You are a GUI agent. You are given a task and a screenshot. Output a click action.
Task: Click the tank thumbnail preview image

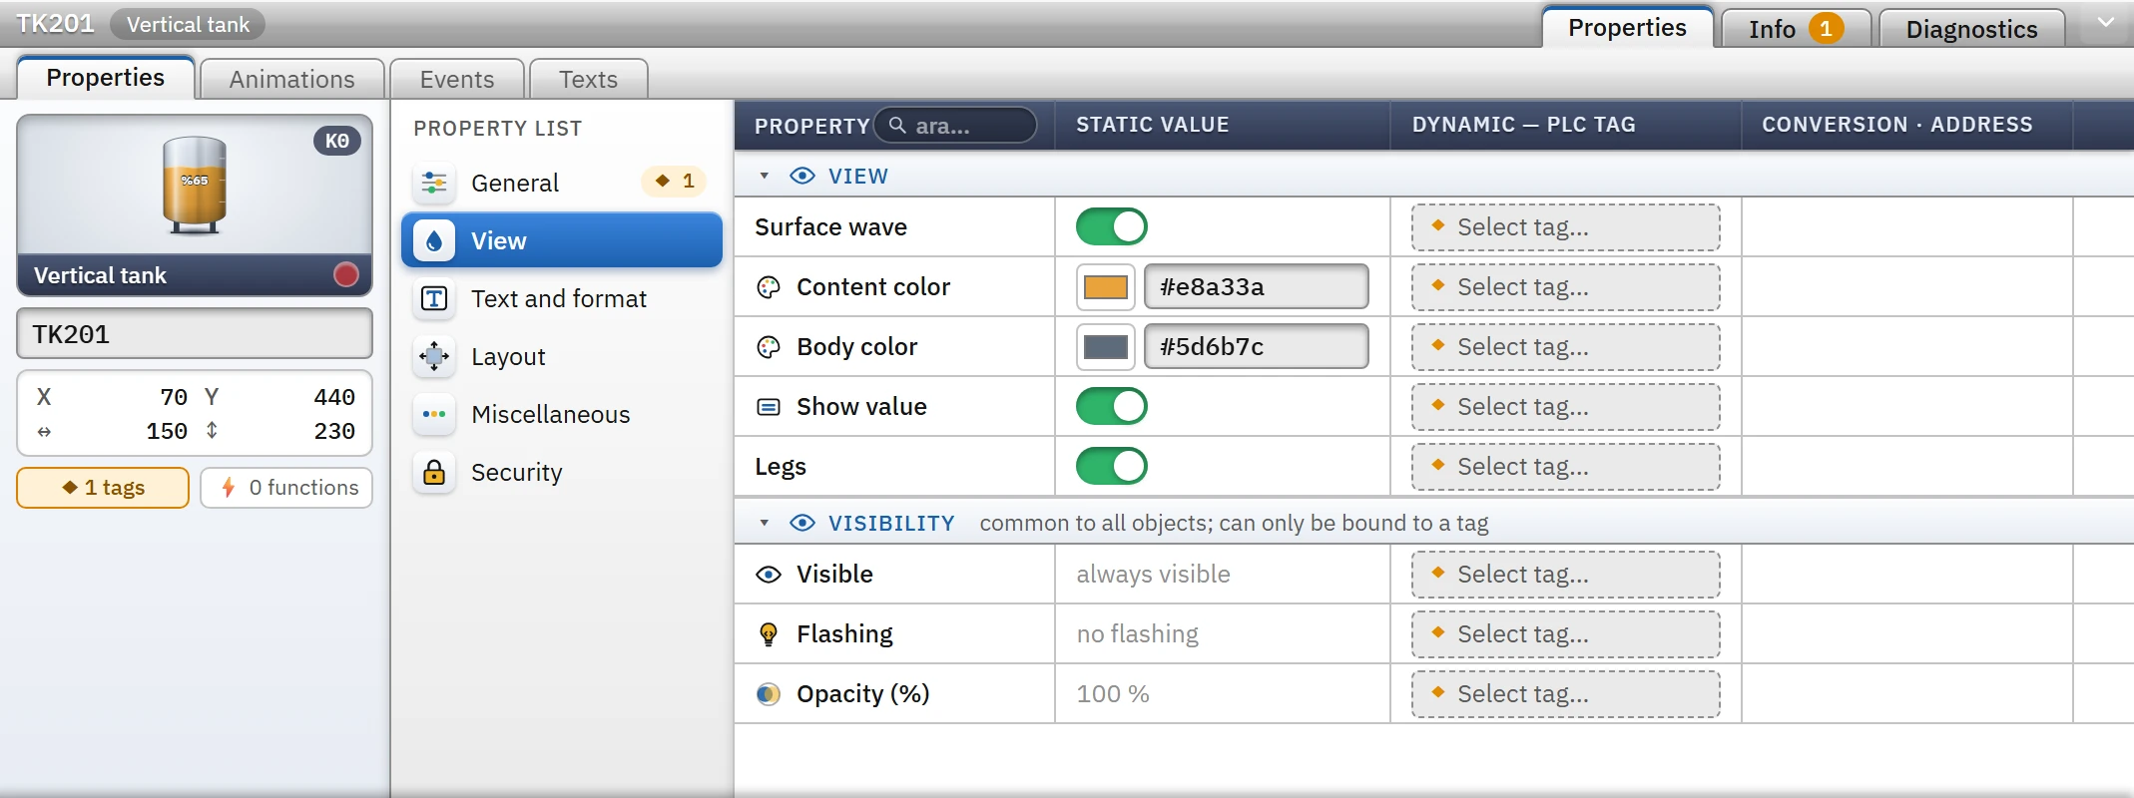pyautogui.click(x=195, y=186)
